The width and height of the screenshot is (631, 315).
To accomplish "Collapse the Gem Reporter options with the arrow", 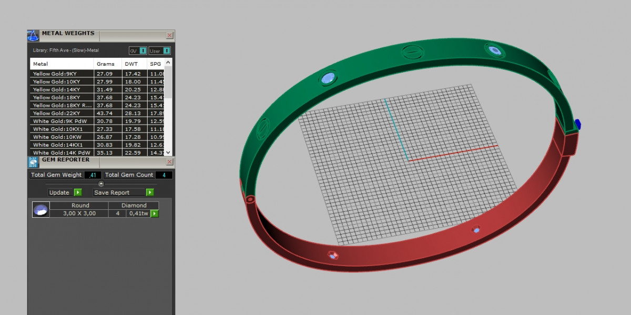I will (101, 184).
